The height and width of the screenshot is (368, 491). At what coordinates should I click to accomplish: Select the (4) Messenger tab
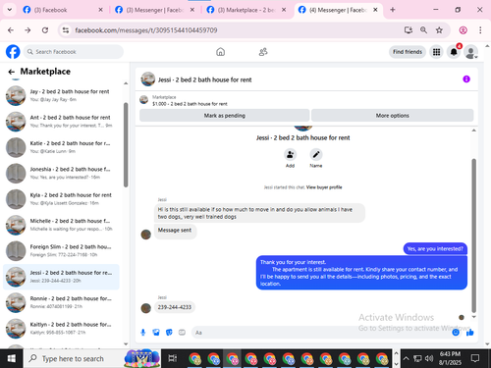coord(338,10)
